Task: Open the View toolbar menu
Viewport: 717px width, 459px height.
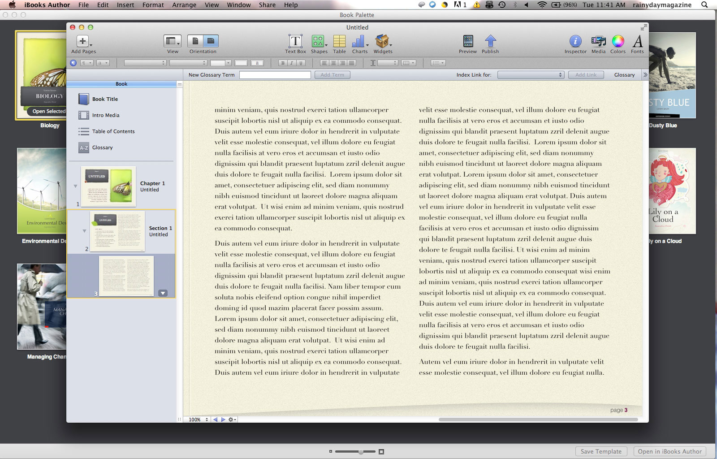Action: coord(173,41)
